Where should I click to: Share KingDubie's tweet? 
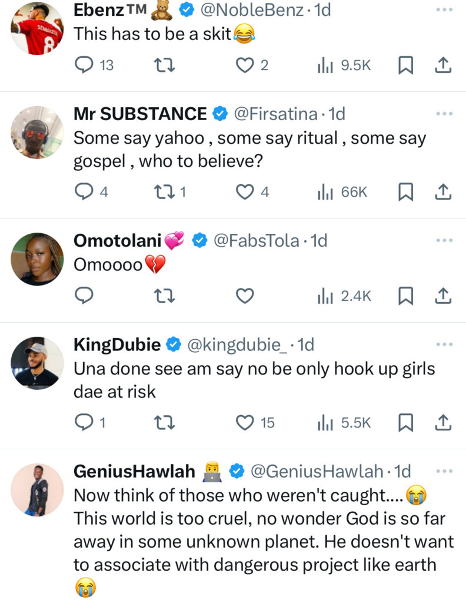[442, 422]
